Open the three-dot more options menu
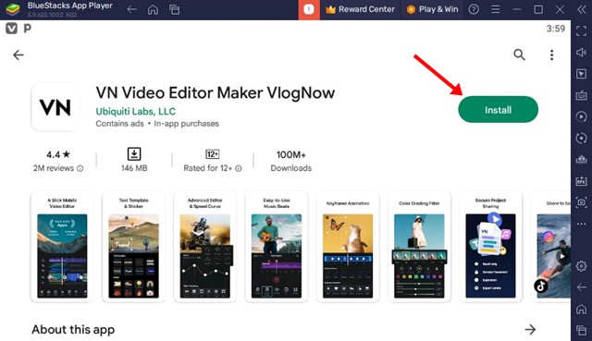Image resolution: width=592 pixels, height=341 pixels. [551, 55]
